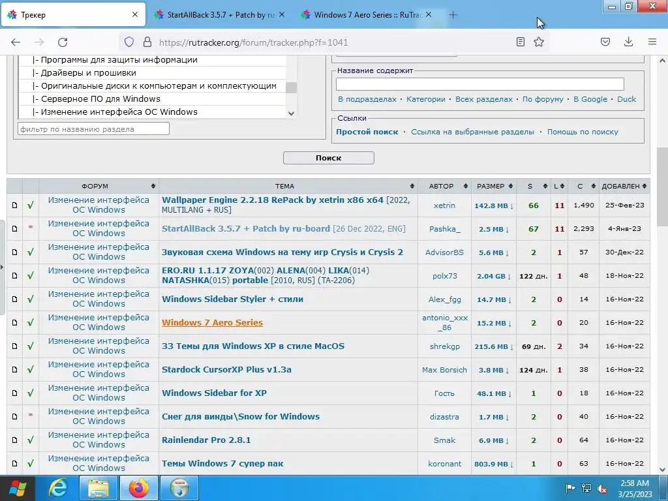Screen dimensions: 668x501
Task: Sort table by C column
Action: coord(583,186)
